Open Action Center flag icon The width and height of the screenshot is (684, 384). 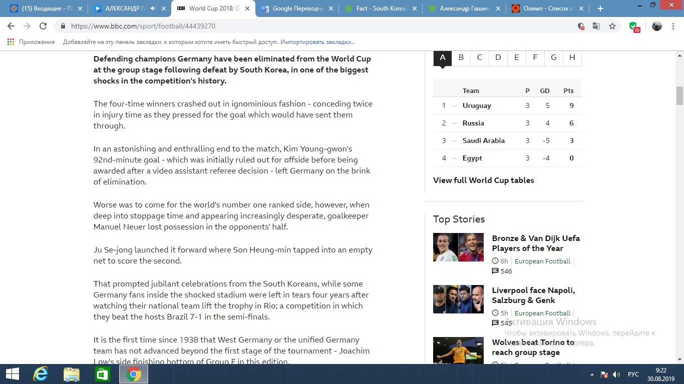[x=604, y=374]
